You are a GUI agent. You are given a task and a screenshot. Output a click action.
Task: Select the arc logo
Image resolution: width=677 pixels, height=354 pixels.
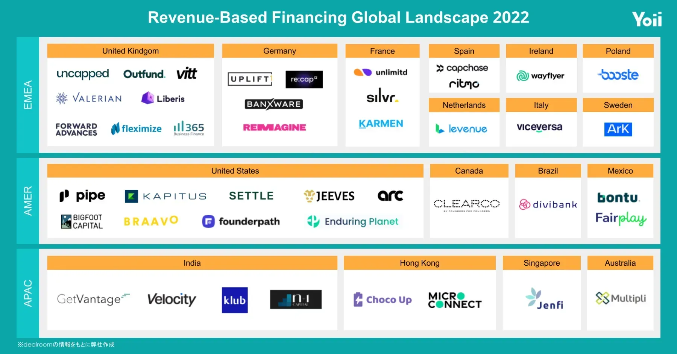[390, 195]
